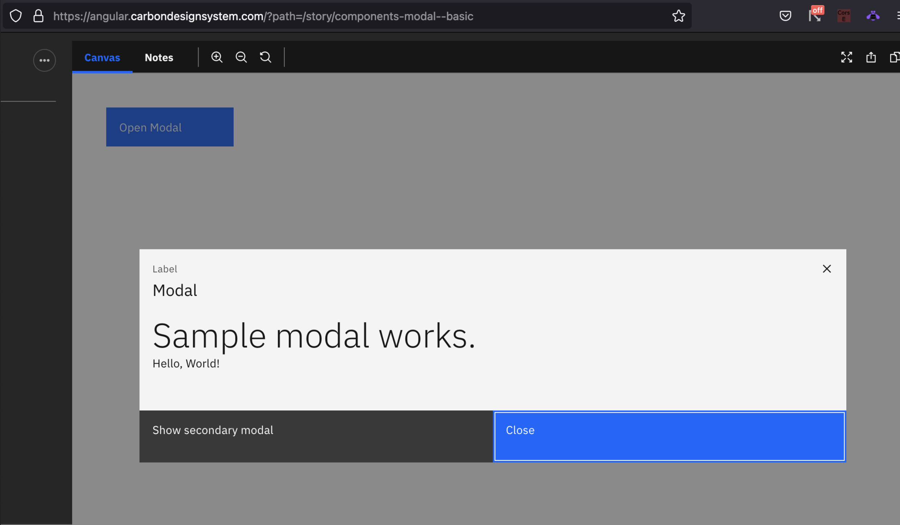Copy the canvas link with the copy icon
This screenshot has height=525, width=900.
click(894, 57)
